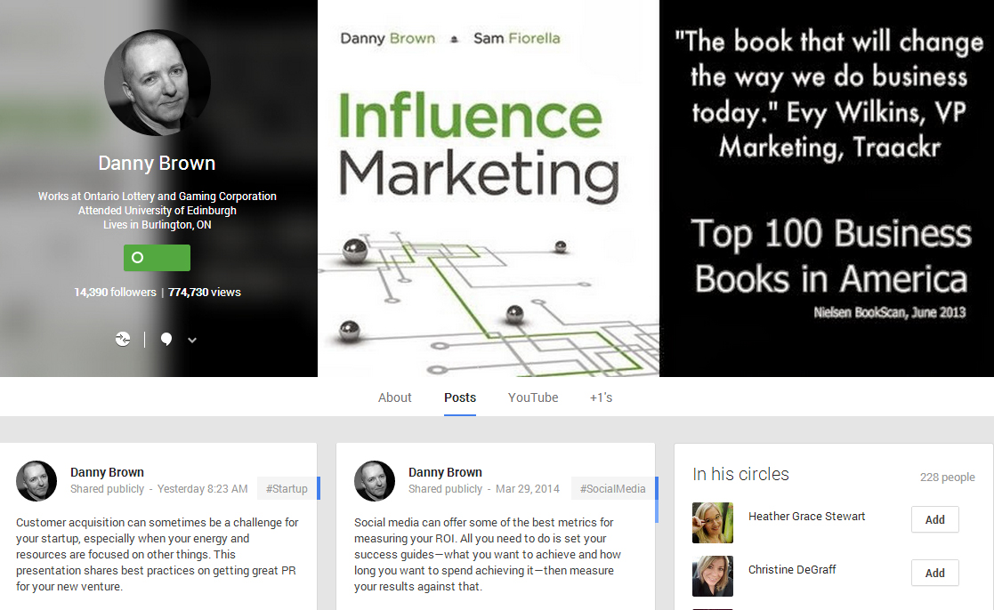Click the avatar on the Startup post
This screenshot has width=994, height=610.
click(x=36, y=481)
